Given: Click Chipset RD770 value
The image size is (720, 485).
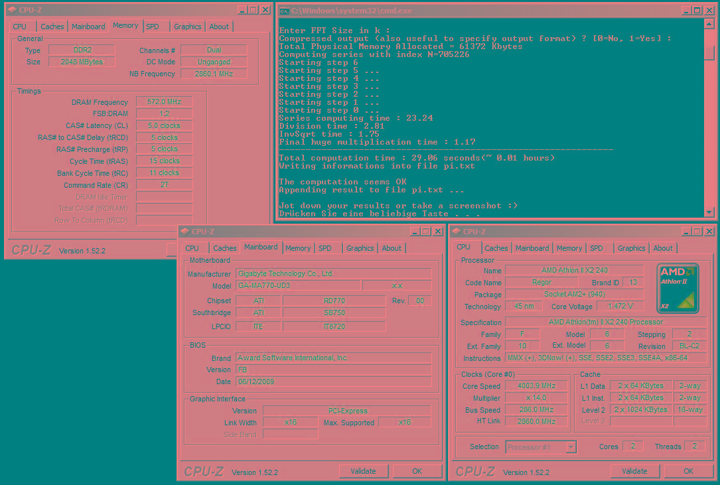Looking at the screenshot, I should (x=334, y=301).
